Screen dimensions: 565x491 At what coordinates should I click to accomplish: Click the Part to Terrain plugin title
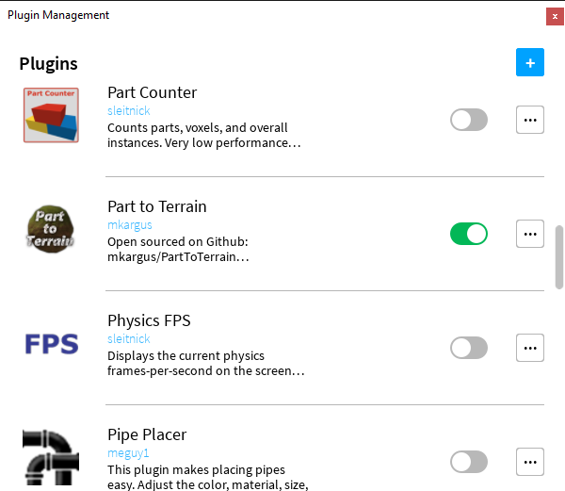click(157, 206)
